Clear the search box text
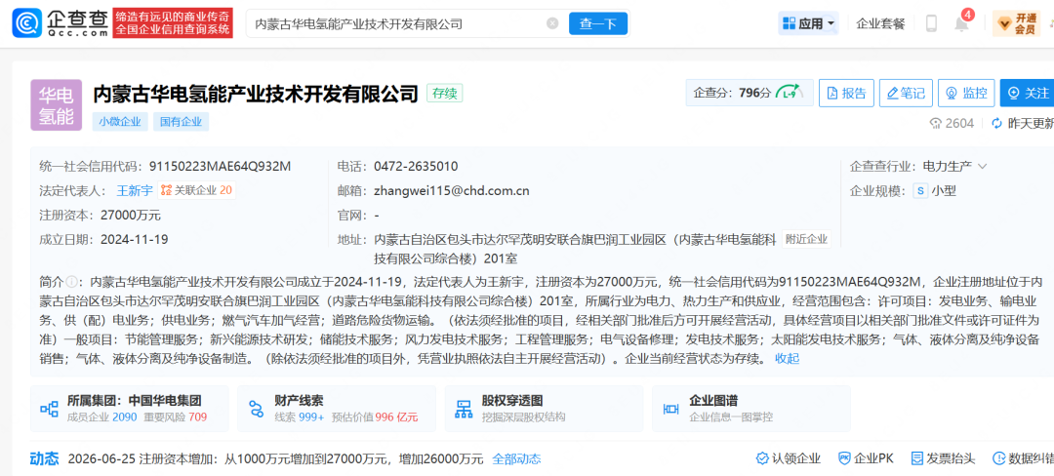 552,23
